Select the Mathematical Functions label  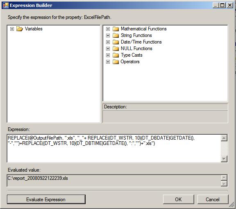[143, 29]
